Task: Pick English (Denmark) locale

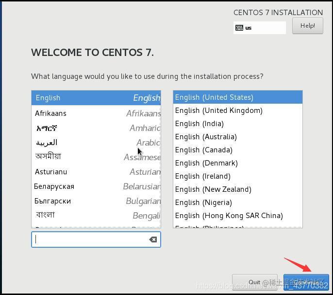Action: tap(238, 163)
